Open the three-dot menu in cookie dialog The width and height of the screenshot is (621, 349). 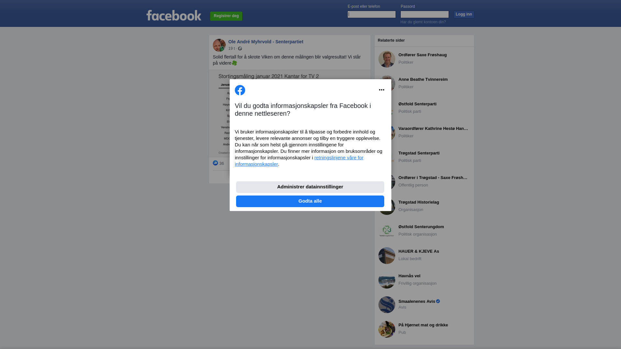click(382, 90)
